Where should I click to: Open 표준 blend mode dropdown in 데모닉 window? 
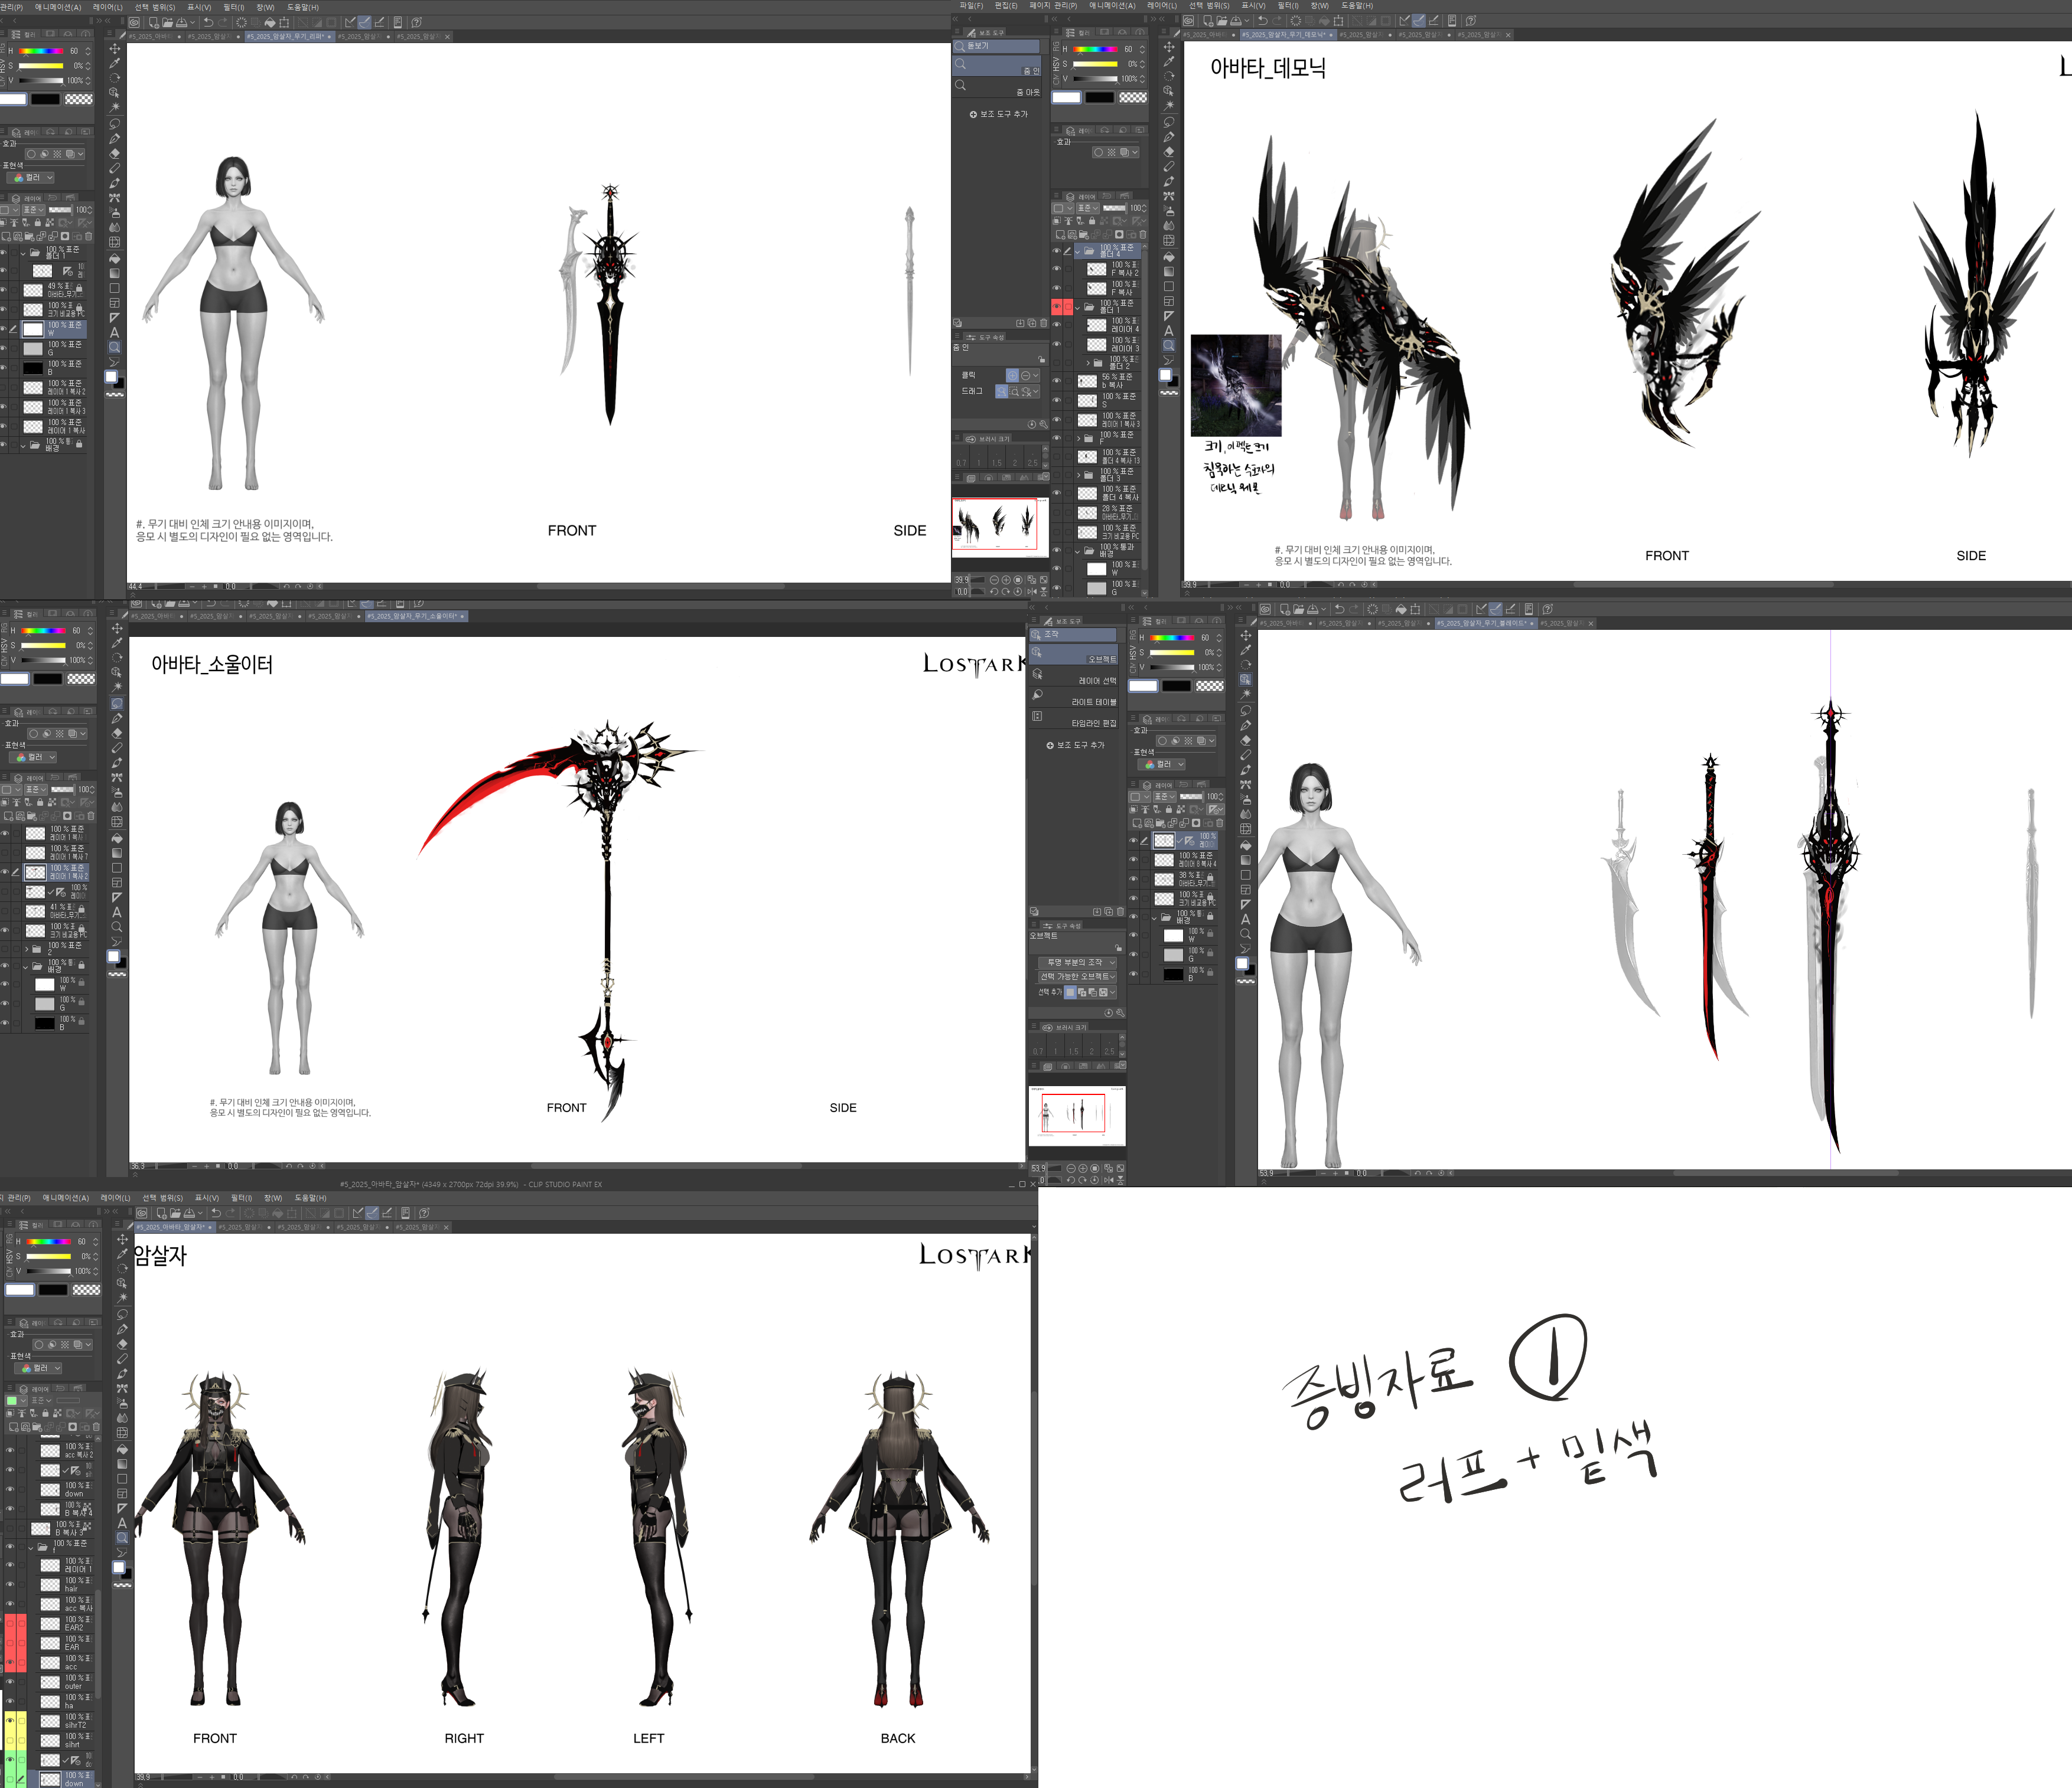pos(1087,208)
